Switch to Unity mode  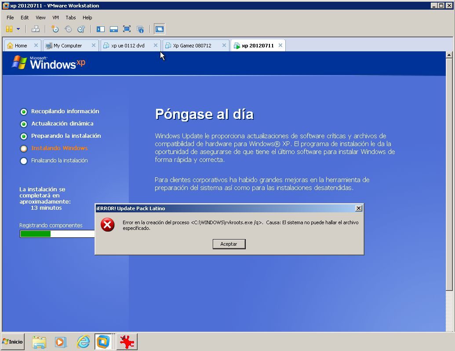[140, 29]
